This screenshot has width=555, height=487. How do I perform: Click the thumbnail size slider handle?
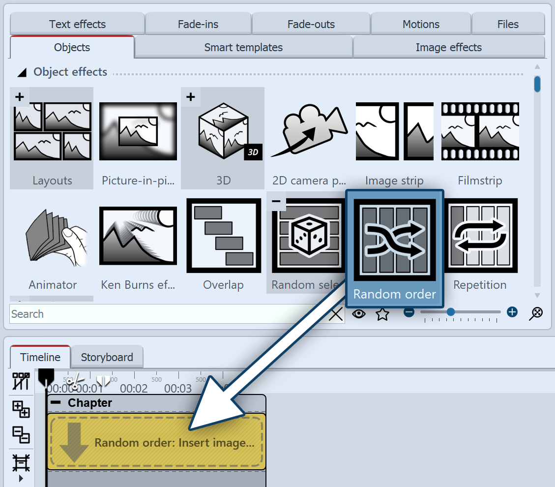450,312
